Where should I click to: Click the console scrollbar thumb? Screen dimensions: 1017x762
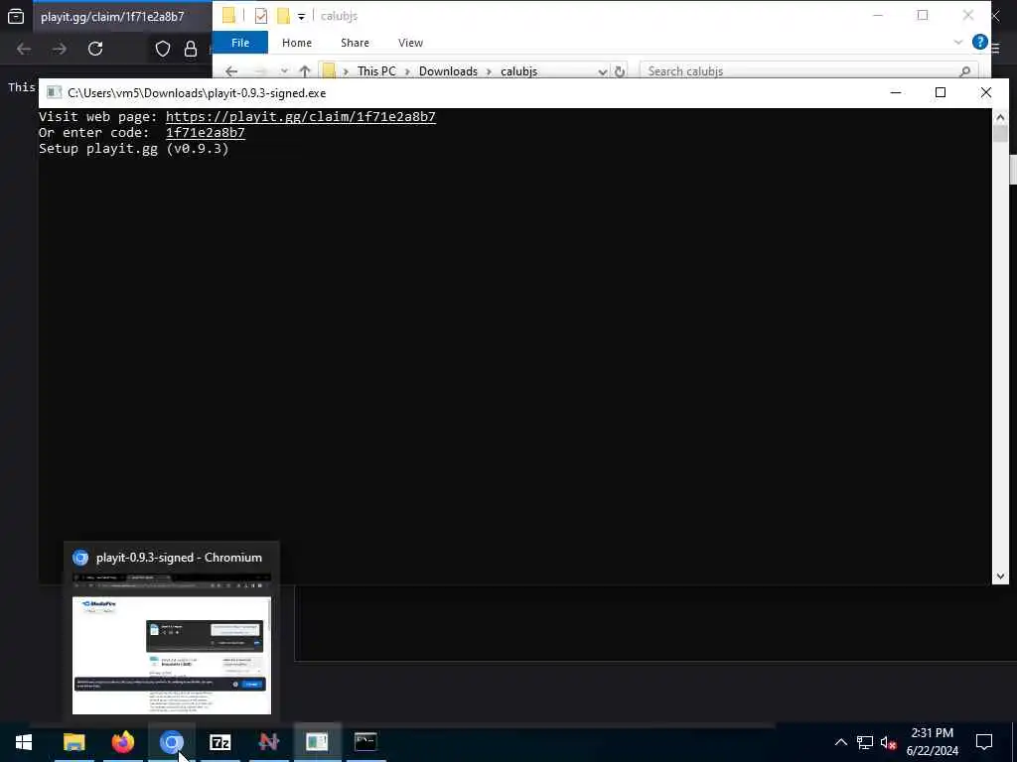coord(1000,134)
